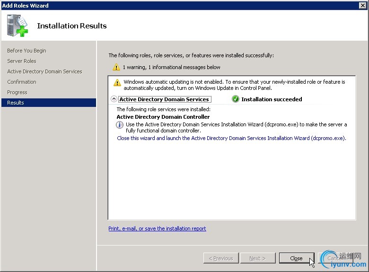The width and height of the screenshot is (369, 272).
Task: Select the Before You Begin step
Action: [26, 51]
